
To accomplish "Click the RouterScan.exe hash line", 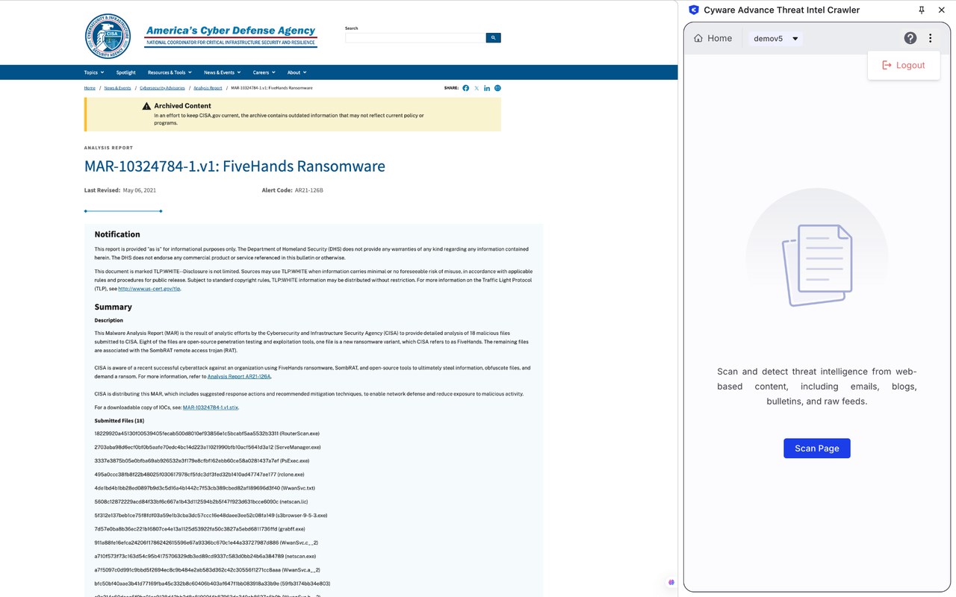I will pyautogui.click(x=207, y=434).
